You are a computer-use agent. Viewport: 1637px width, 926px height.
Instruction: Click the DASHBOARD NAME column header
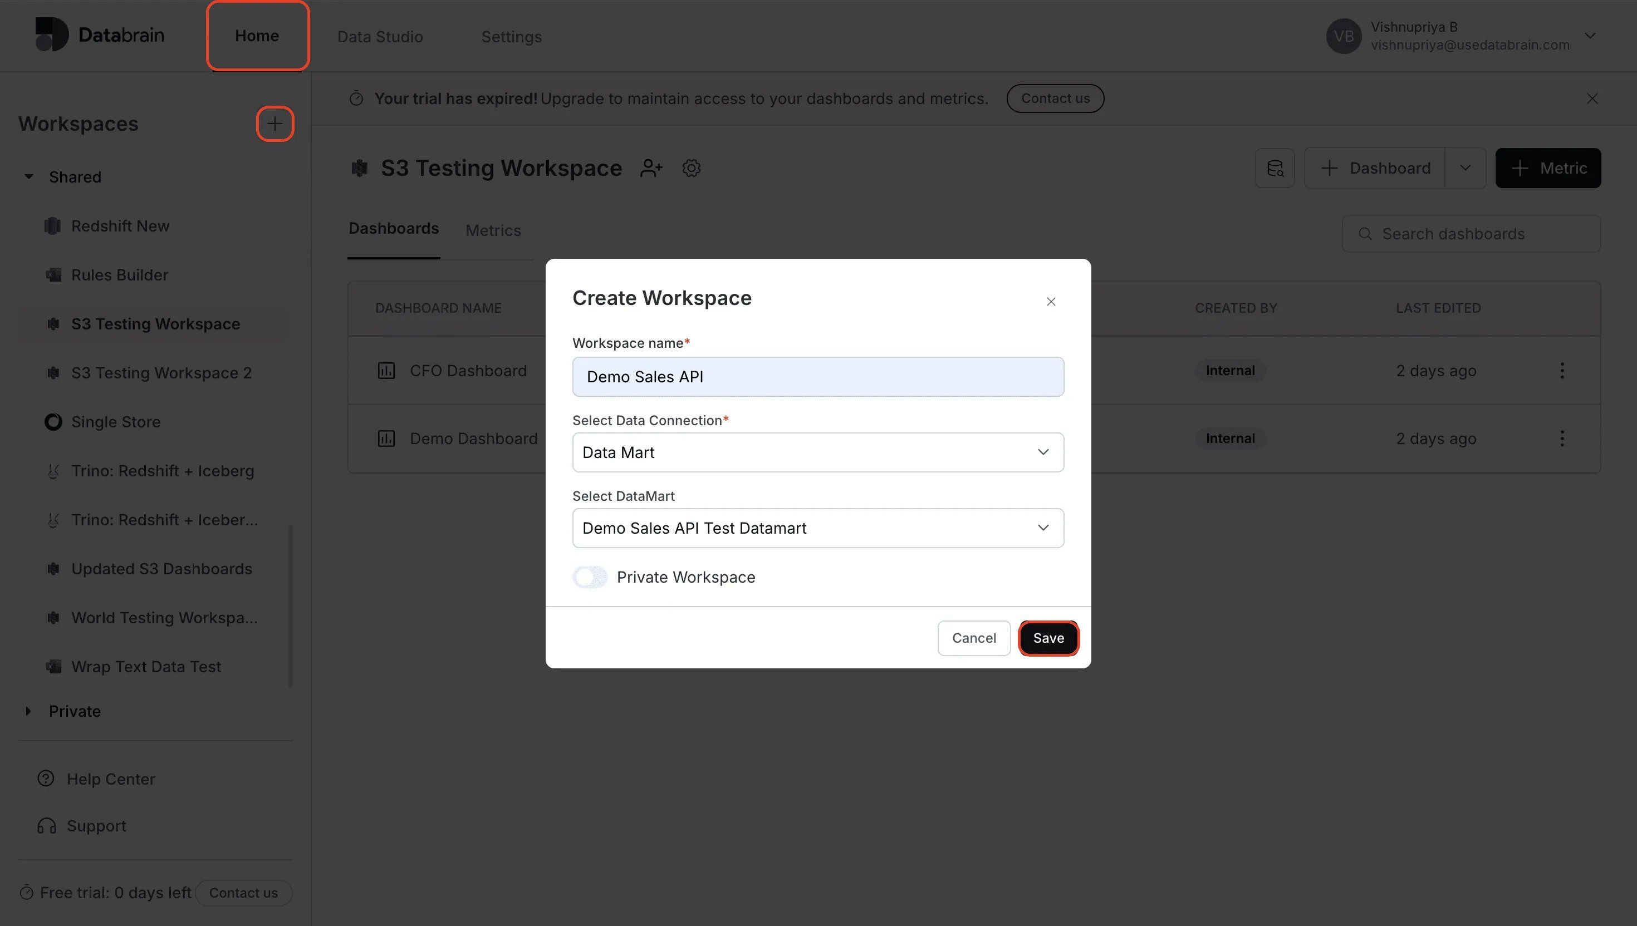pos(438,308)
